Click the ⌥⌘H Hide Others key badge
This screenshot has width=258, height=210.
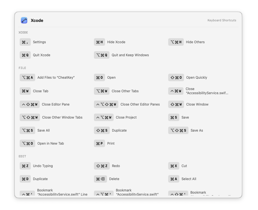pos(176,42)
